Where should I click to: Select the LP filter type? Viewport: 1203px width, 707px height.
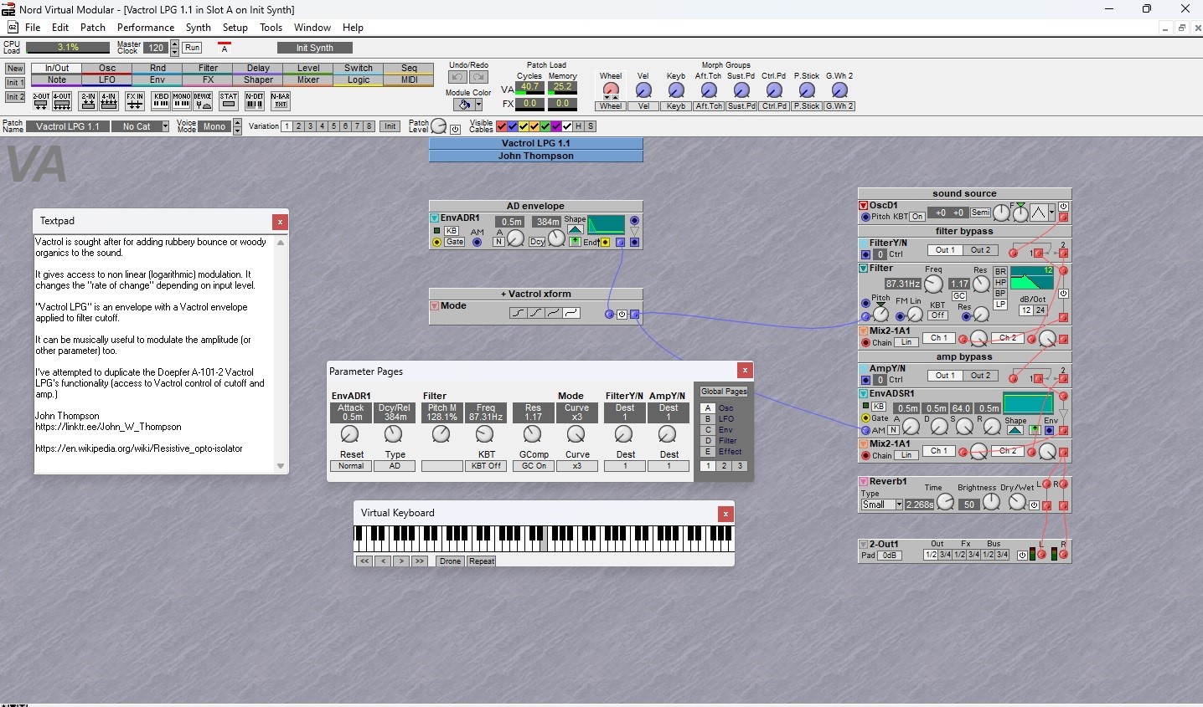click(x=1000, y=305)
